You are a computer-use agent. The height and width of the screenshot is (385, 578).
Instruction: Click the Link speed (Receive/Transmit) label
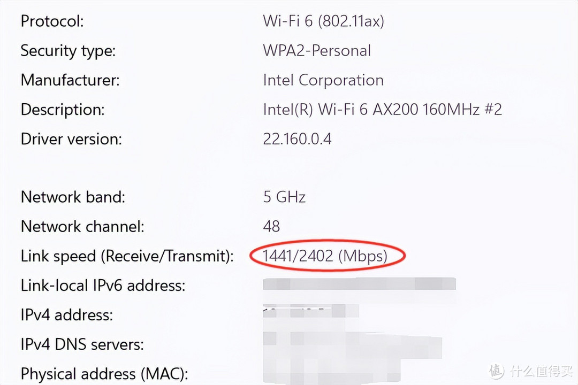point(127,256)
